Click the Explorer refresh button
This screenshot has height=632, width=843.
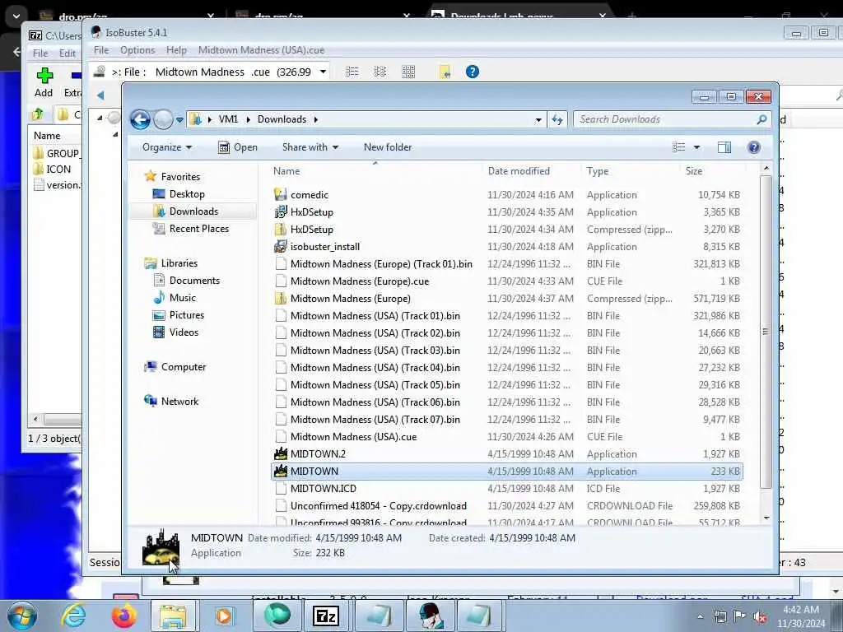click(x=557, y=119)
